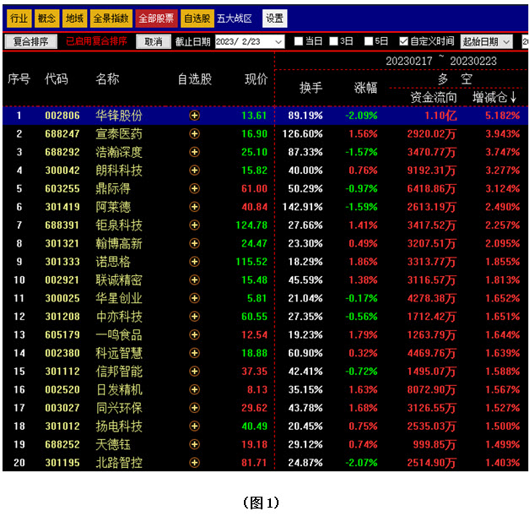Enable the 3日 checkbox
The height and width of the screenshot is (522, 530).
pos(333,41)
